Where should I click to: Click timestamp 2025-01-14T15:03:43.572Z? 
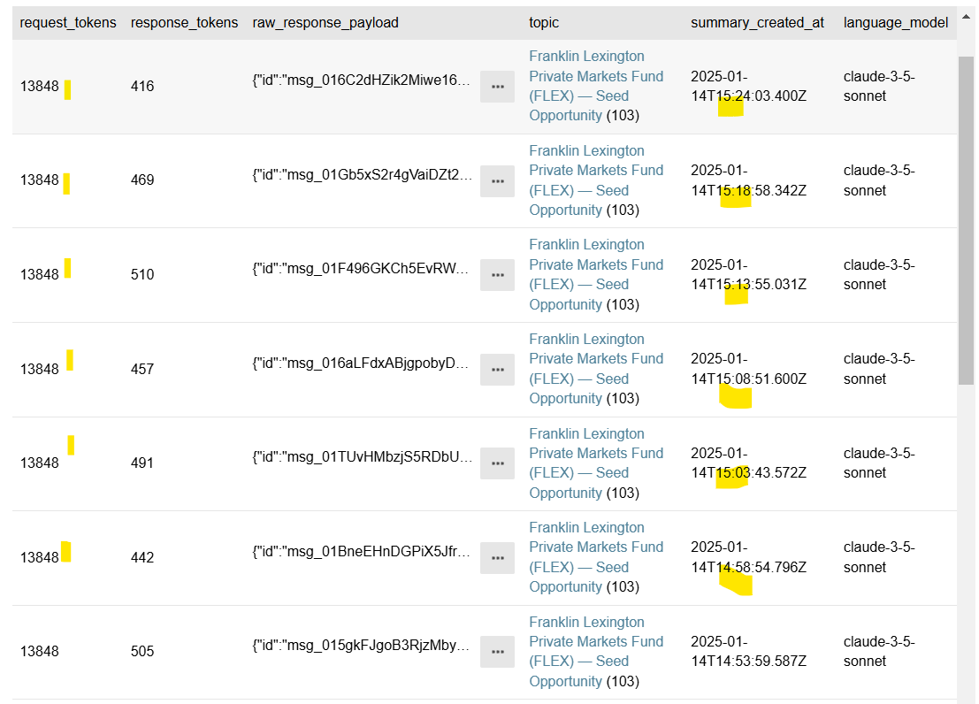[748, 463]
